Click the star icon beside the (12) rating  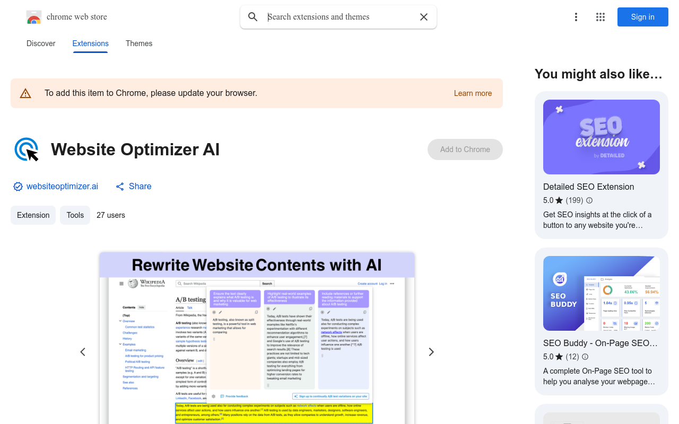[x=559, y=357]
